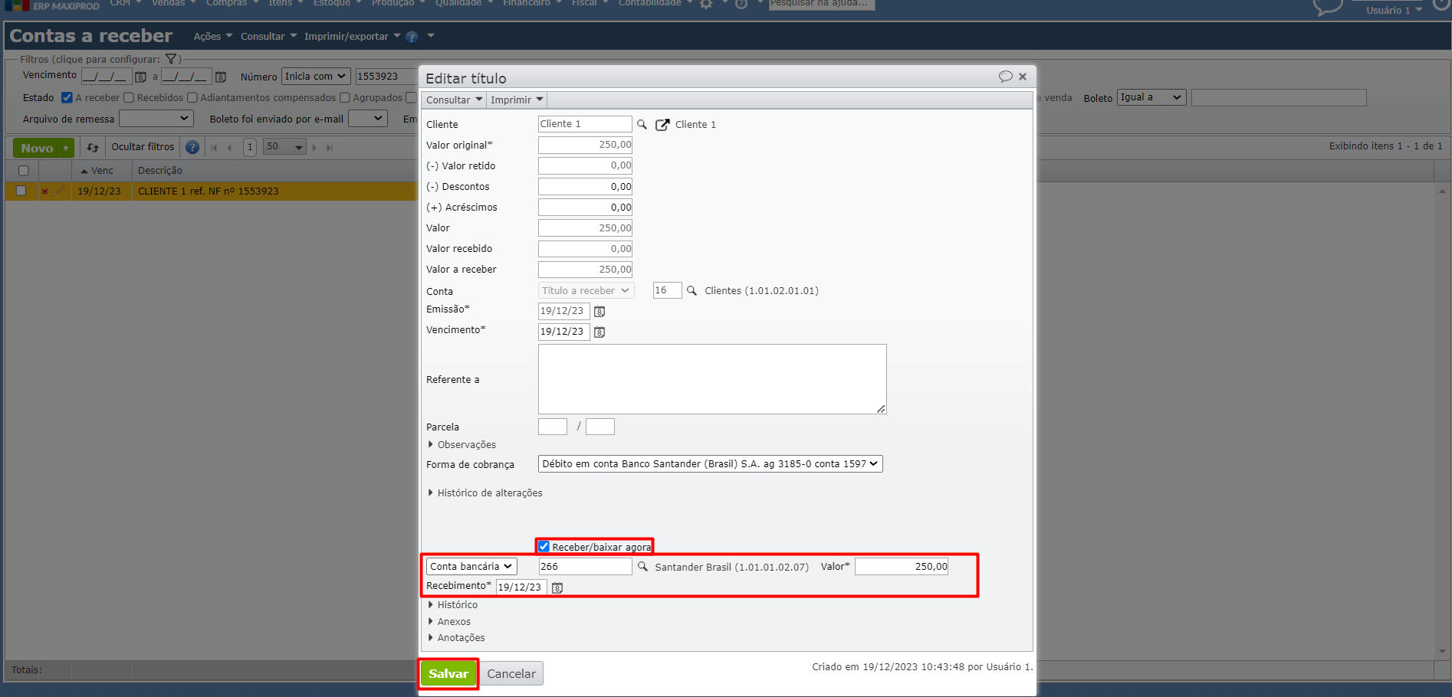
Task: Jump to the last page of results
Action: point(330,147)
